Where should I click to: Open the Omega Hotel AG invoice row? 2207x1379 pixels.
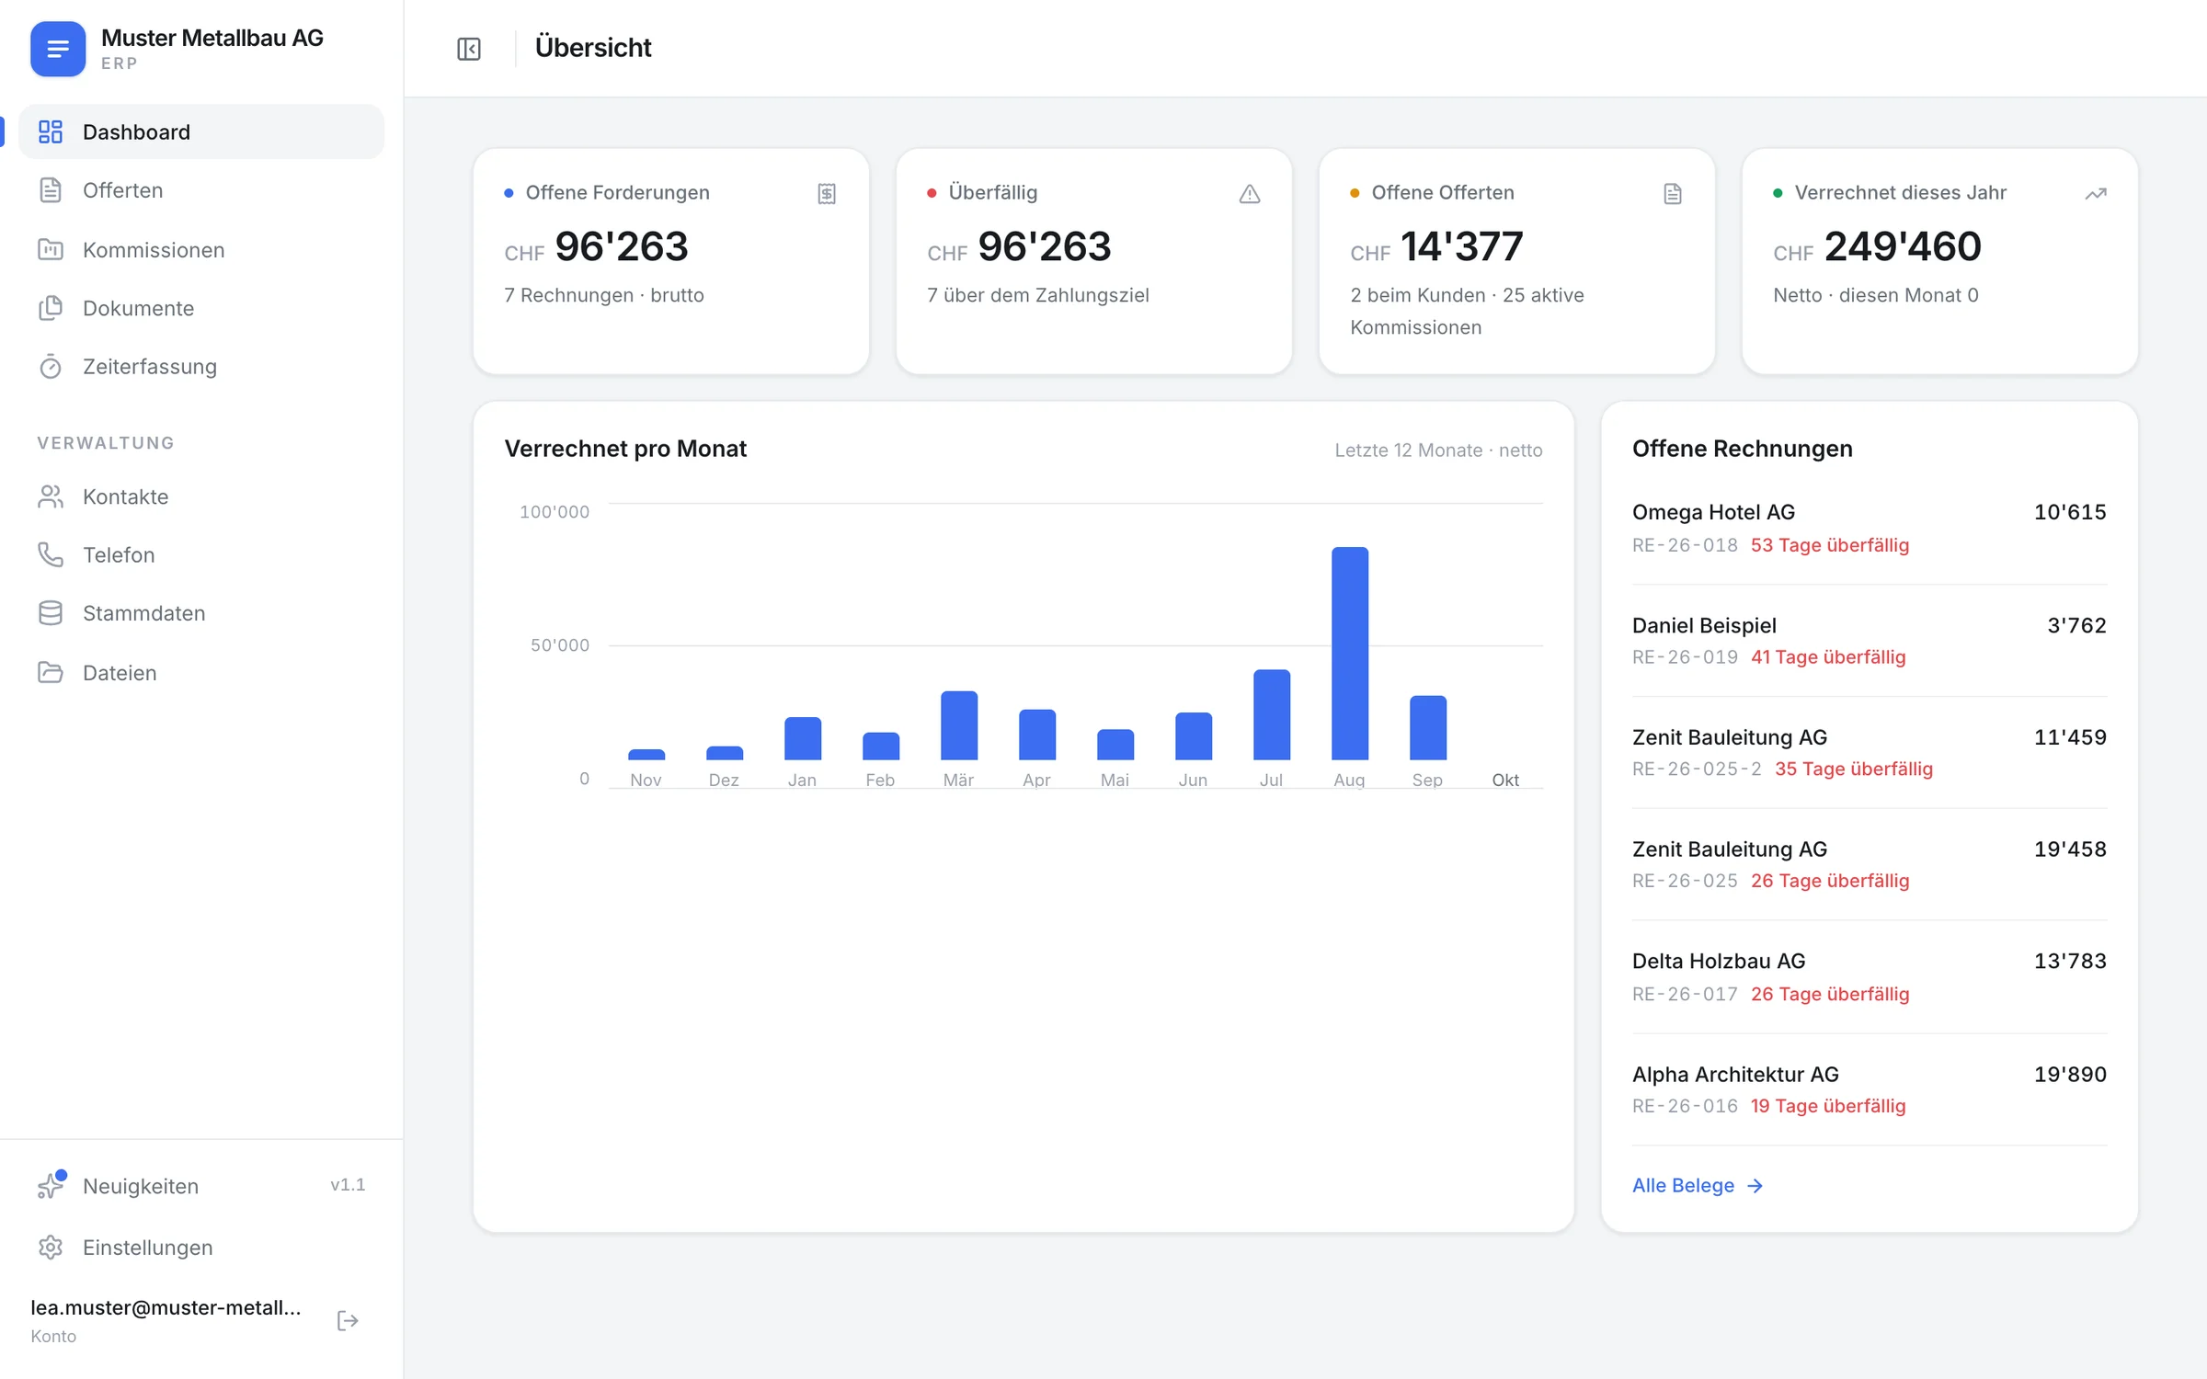[1869, 528]
